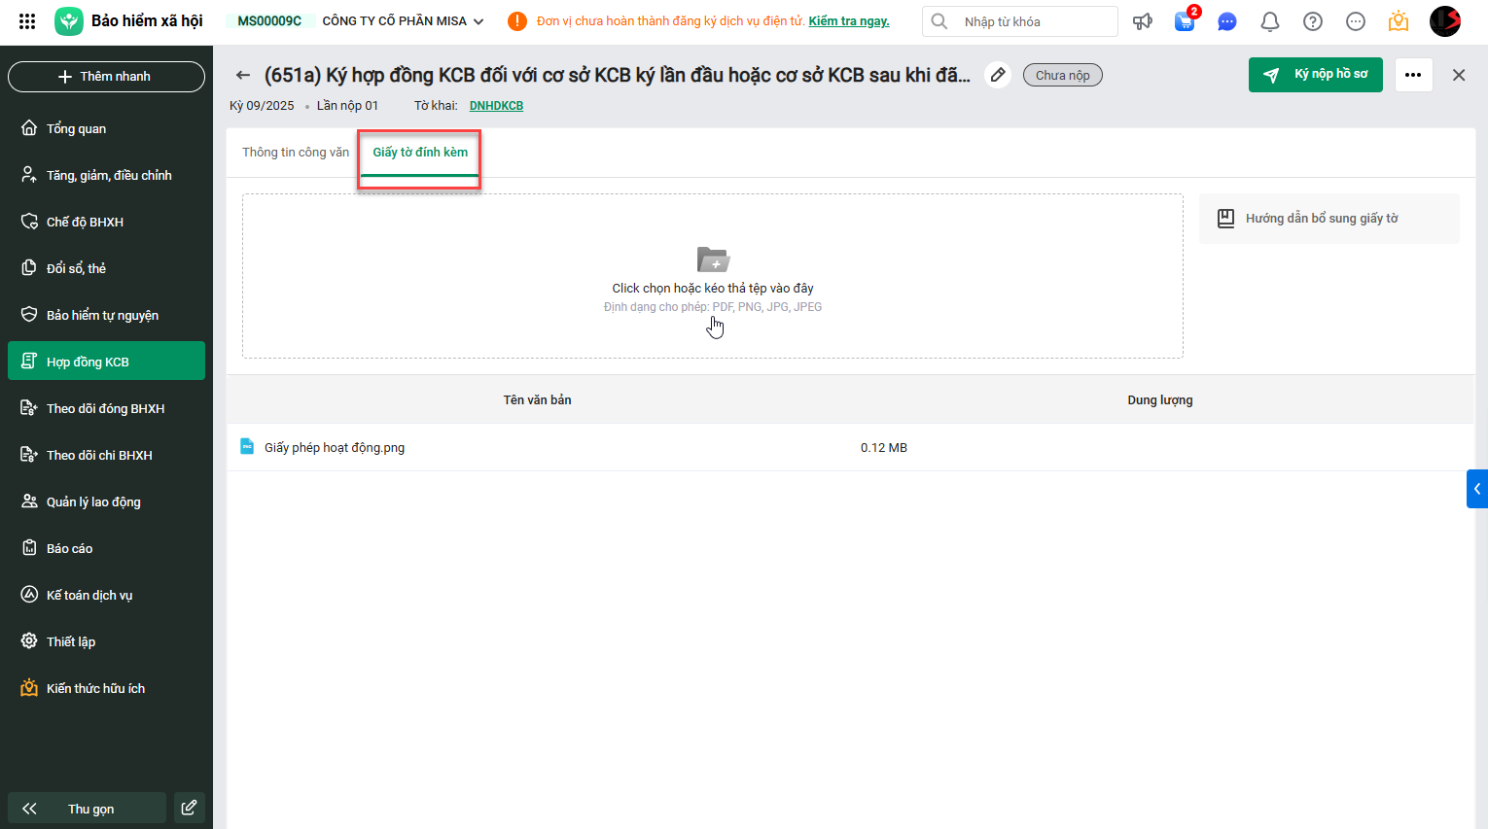The width and height of the screenshot is (1488, 829).
Task: Open Theo dõi chi BHXH
Action: [106, 455]
